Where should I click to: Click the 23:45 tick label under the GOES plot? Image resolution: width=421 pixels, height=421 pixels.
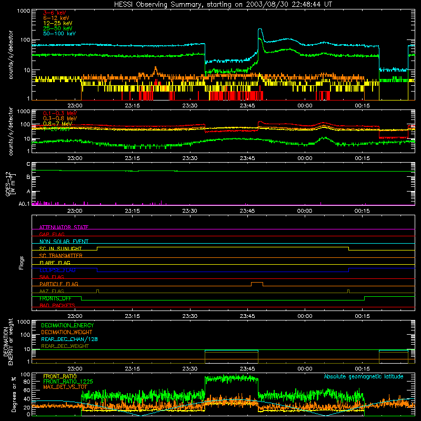[x=247, y=211]
